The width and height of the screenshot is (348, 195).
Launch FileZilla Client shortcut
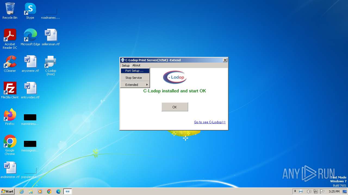[10, 90]
